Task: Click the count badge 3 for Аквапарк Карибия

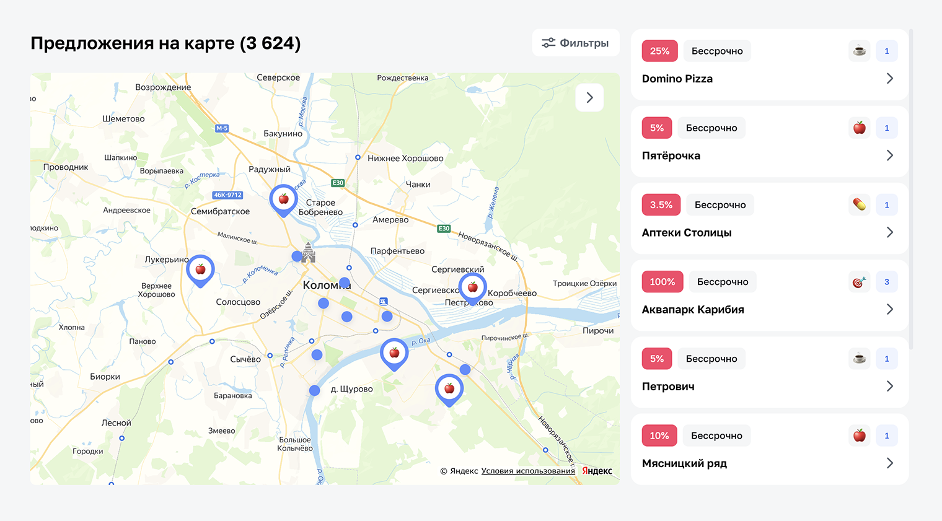Action: pyautogui.click(x=887, y=282)
